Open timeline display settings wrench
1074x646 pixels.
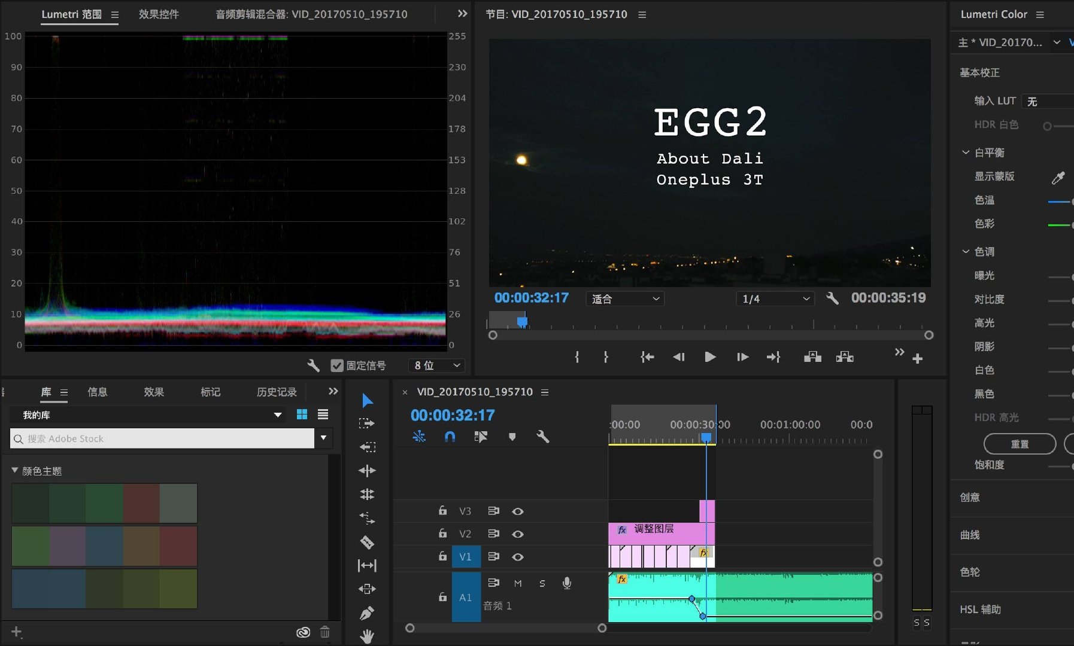[543, 437]
